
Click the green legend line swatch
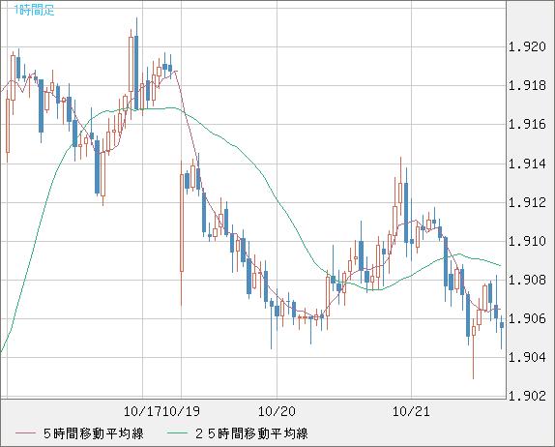177,433
